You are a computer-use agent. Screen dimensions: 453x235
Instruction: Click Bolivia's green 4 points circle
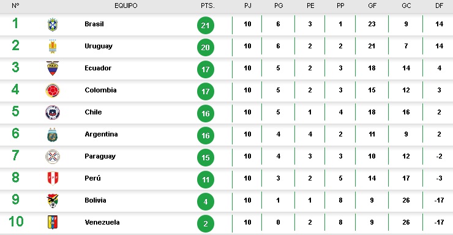[206, 201]
